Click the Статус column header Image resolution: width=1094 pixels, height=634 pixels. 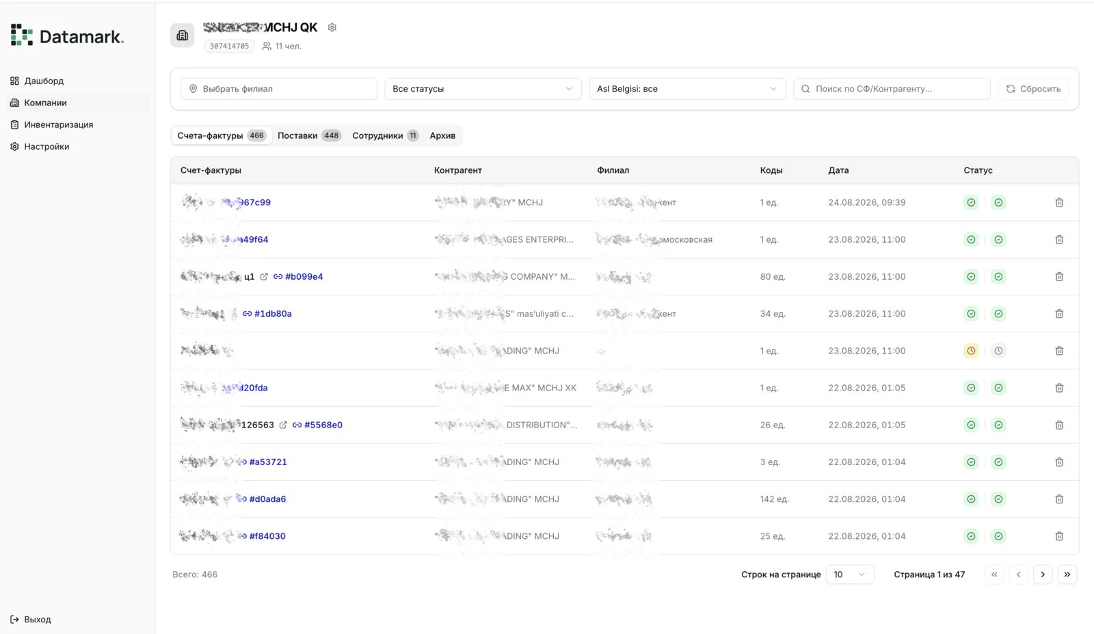[978, 170]
